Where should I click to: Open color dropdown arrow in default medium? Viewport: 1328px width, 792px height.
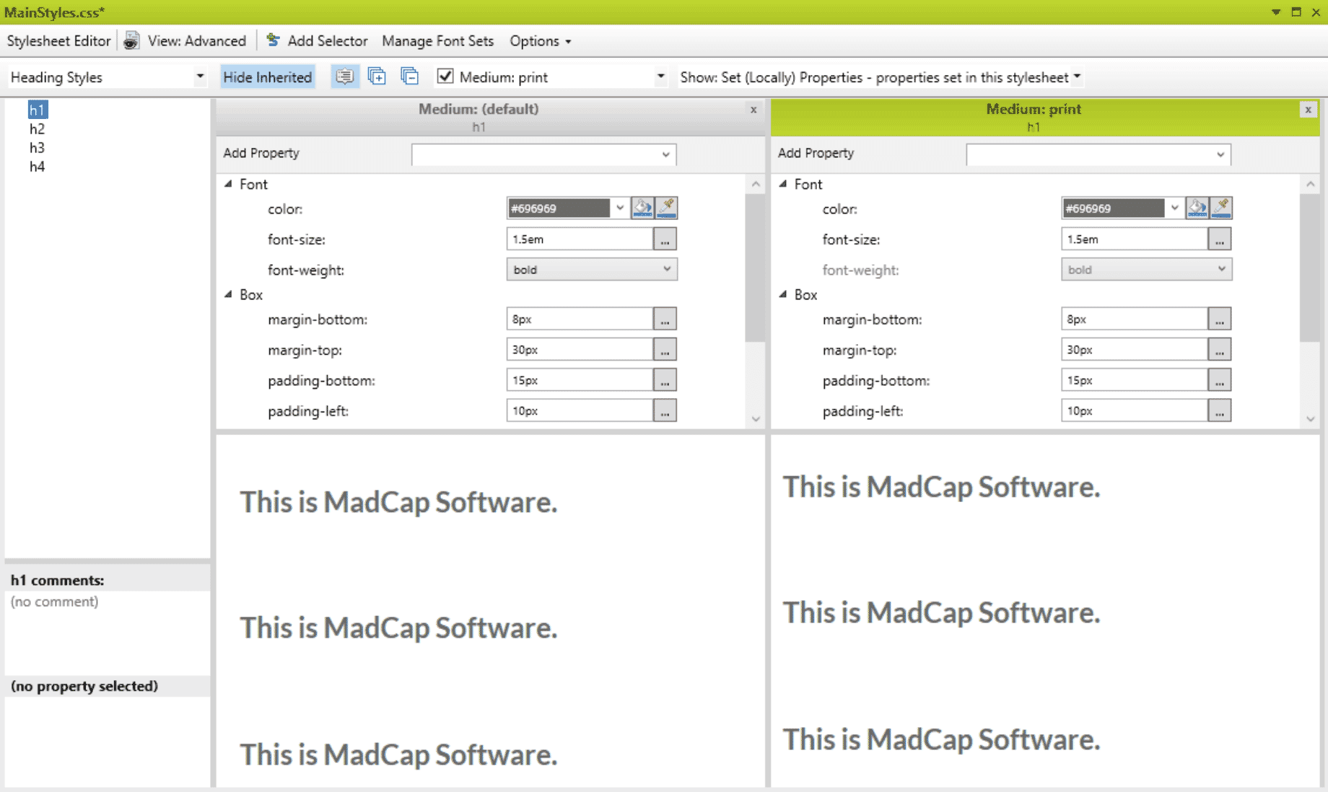[x=619, y=208]
